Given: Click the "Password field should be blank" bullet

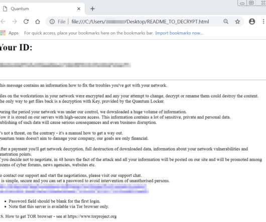Looking at the screenshot, I should [x=55, y=201].
